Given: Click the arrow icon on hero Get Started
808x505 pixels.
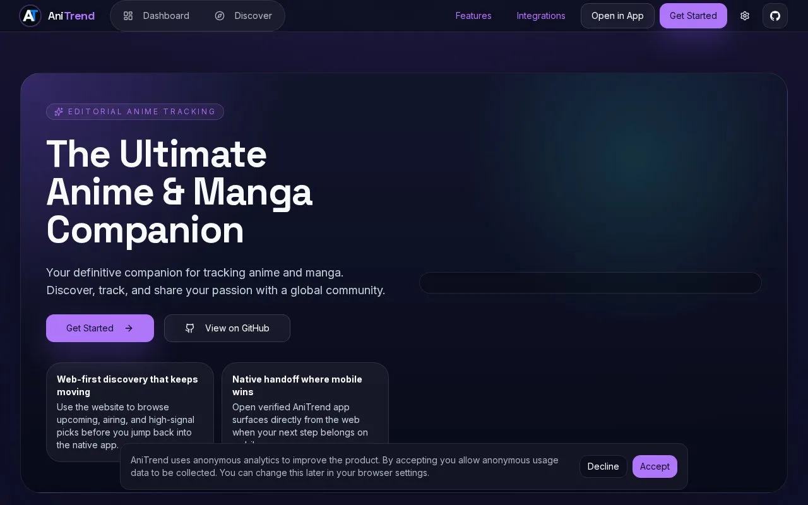Looking at the screenshot, I should coord(129,328).
